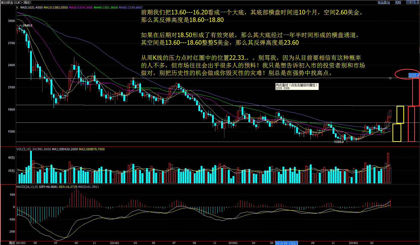Click the 2940.0 high price marker

point(27,26)
